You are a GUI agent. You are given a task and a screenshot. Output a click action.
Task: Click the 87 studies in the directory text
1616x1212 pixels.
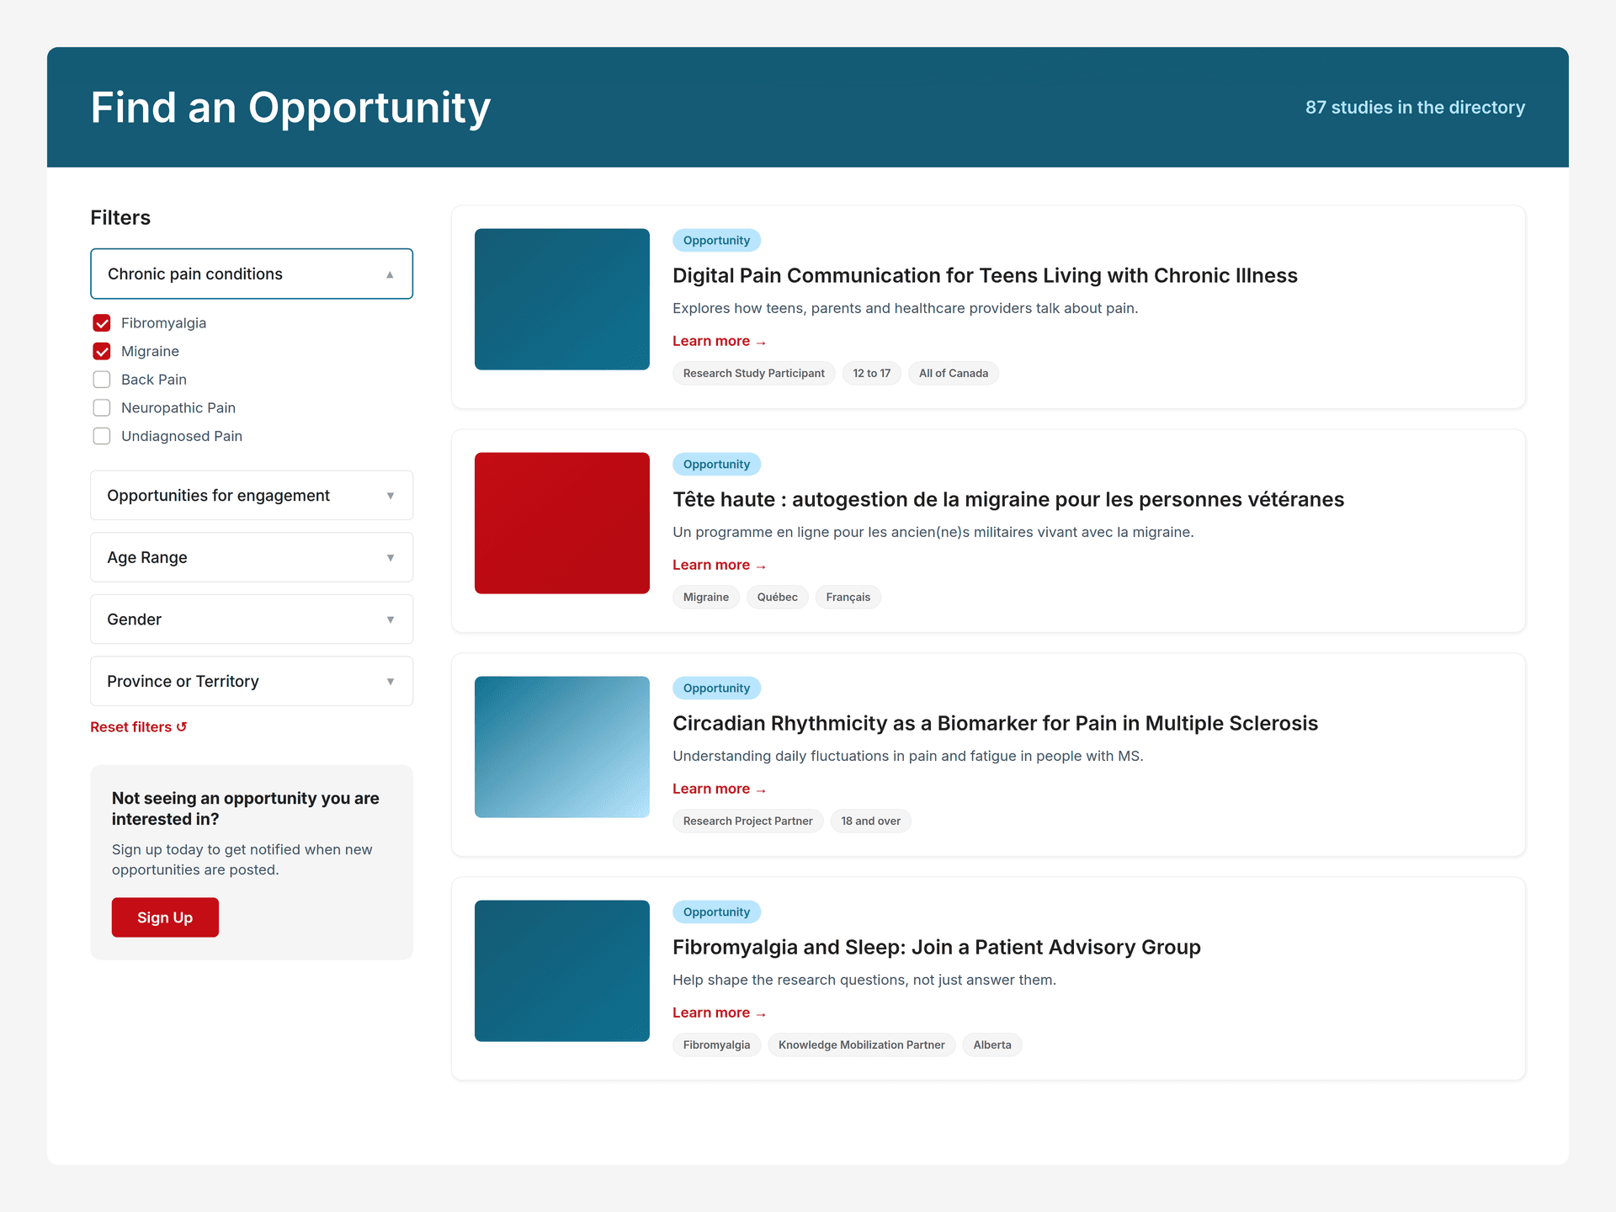[x=1415, y=108]
